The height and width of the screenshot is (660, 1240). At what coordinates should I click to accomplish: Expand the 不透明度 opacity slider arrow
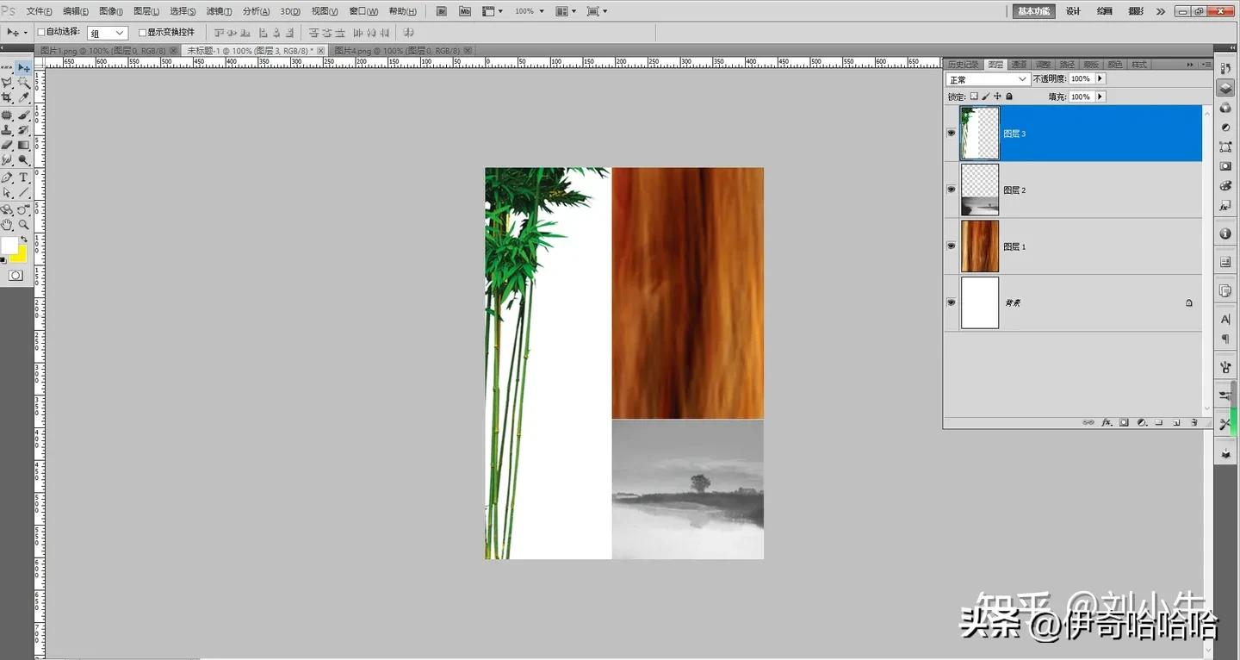[1100, 79]
